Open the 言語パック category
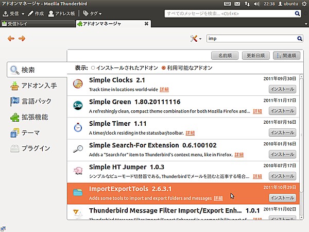 click(x=31, y=101)
